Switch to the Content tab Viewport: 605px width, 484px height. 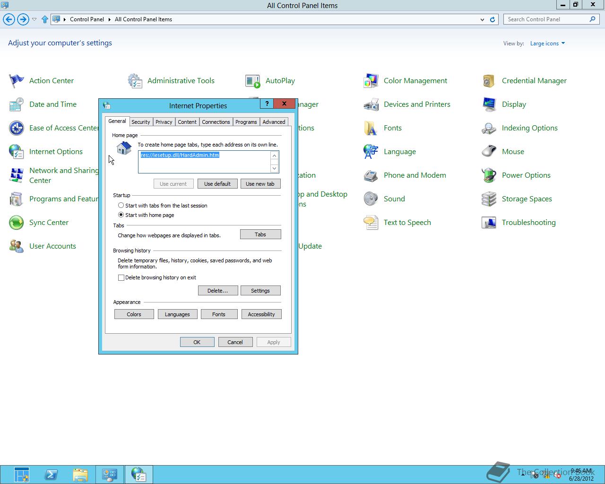tap(187, 122)
